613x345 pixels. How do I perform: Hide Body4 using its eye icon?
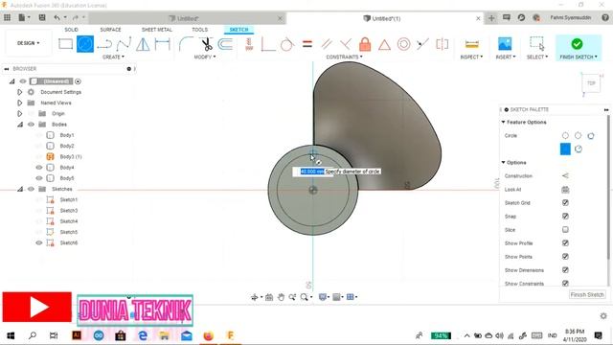click(x=39, y=168)
